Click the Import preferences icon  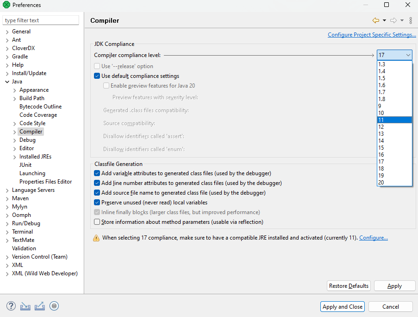tap(25, 306)
